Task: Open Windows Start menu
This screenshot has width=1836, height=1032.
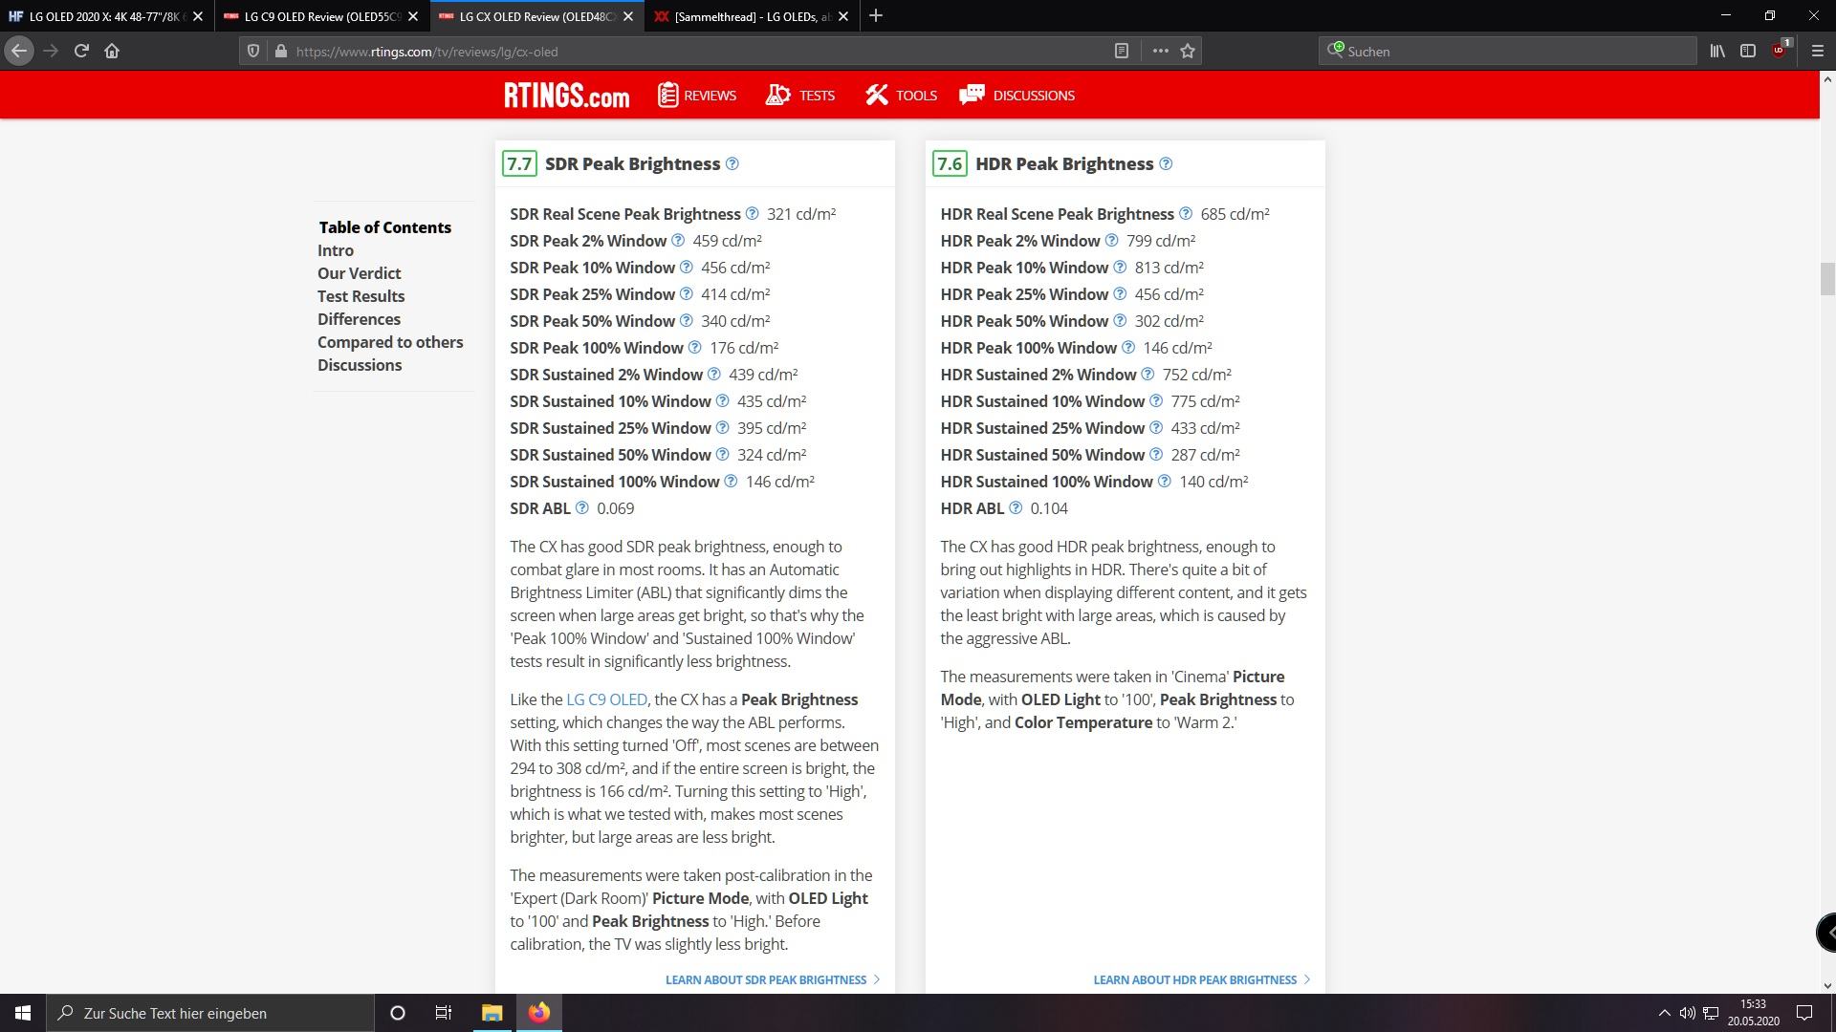Action: click(23, 1013)
